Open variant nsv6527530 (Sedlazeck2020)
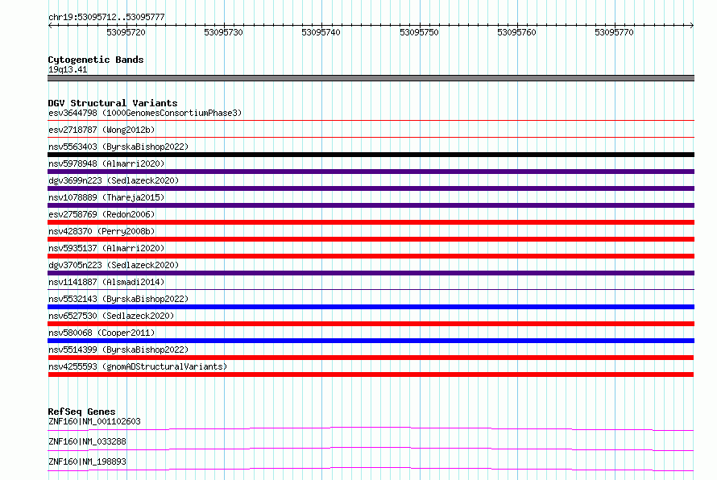 [x=111, y=316]
